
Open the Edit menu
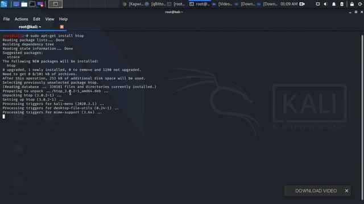click(36, 19)
